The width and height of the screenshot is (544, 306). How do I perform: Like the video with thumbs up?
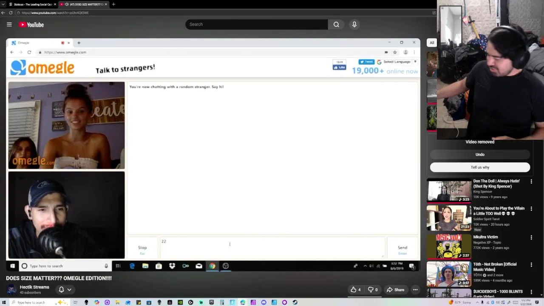tap(356, 290)
